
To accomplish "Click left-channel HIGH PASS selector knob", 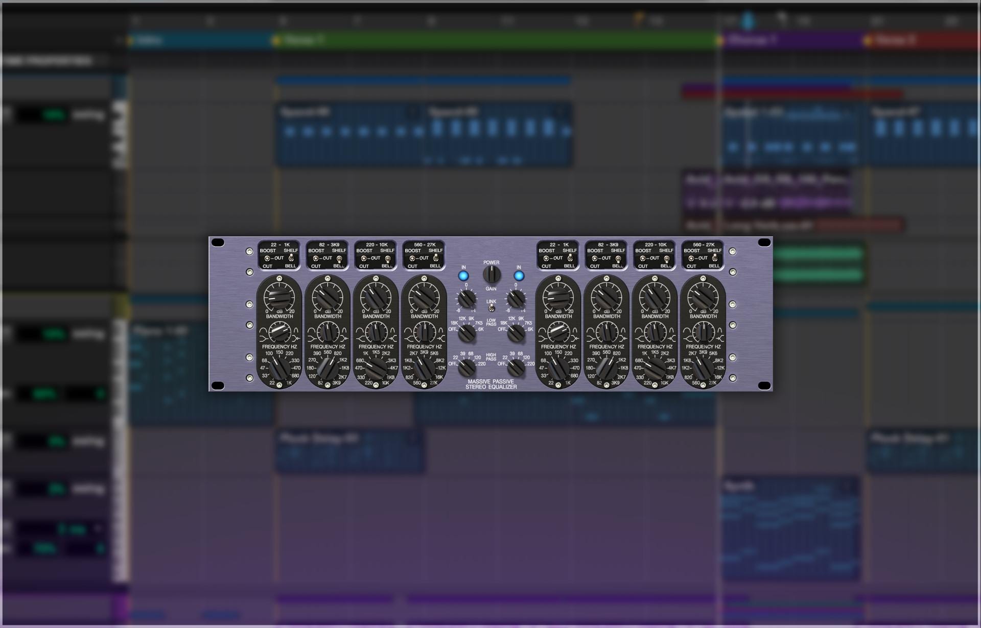I will 467,367.
